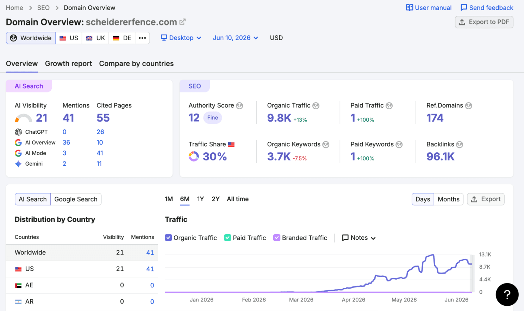Uncheck the Branded Traffic checkbox
The image size is (524, 311).
click(277, 238)
